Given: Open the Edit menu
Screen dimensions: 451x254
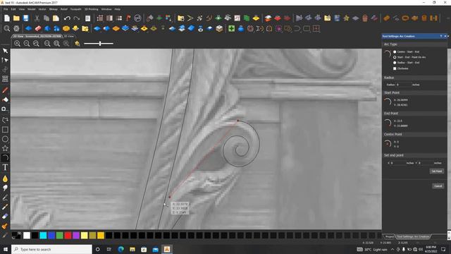Looking at the screenshot, I should pyautogui.click(x=13, y=9).
